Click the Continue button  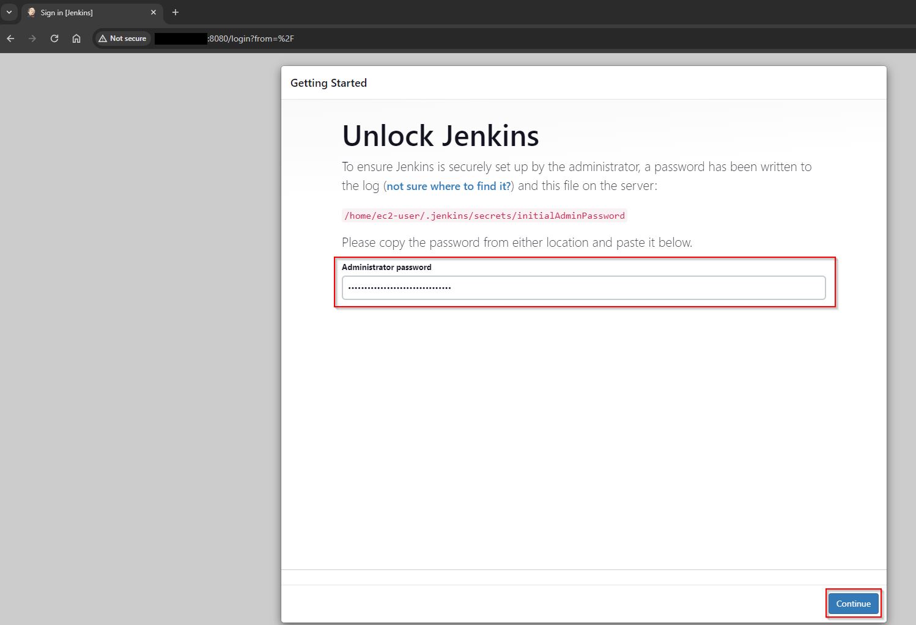pos(853,604)
